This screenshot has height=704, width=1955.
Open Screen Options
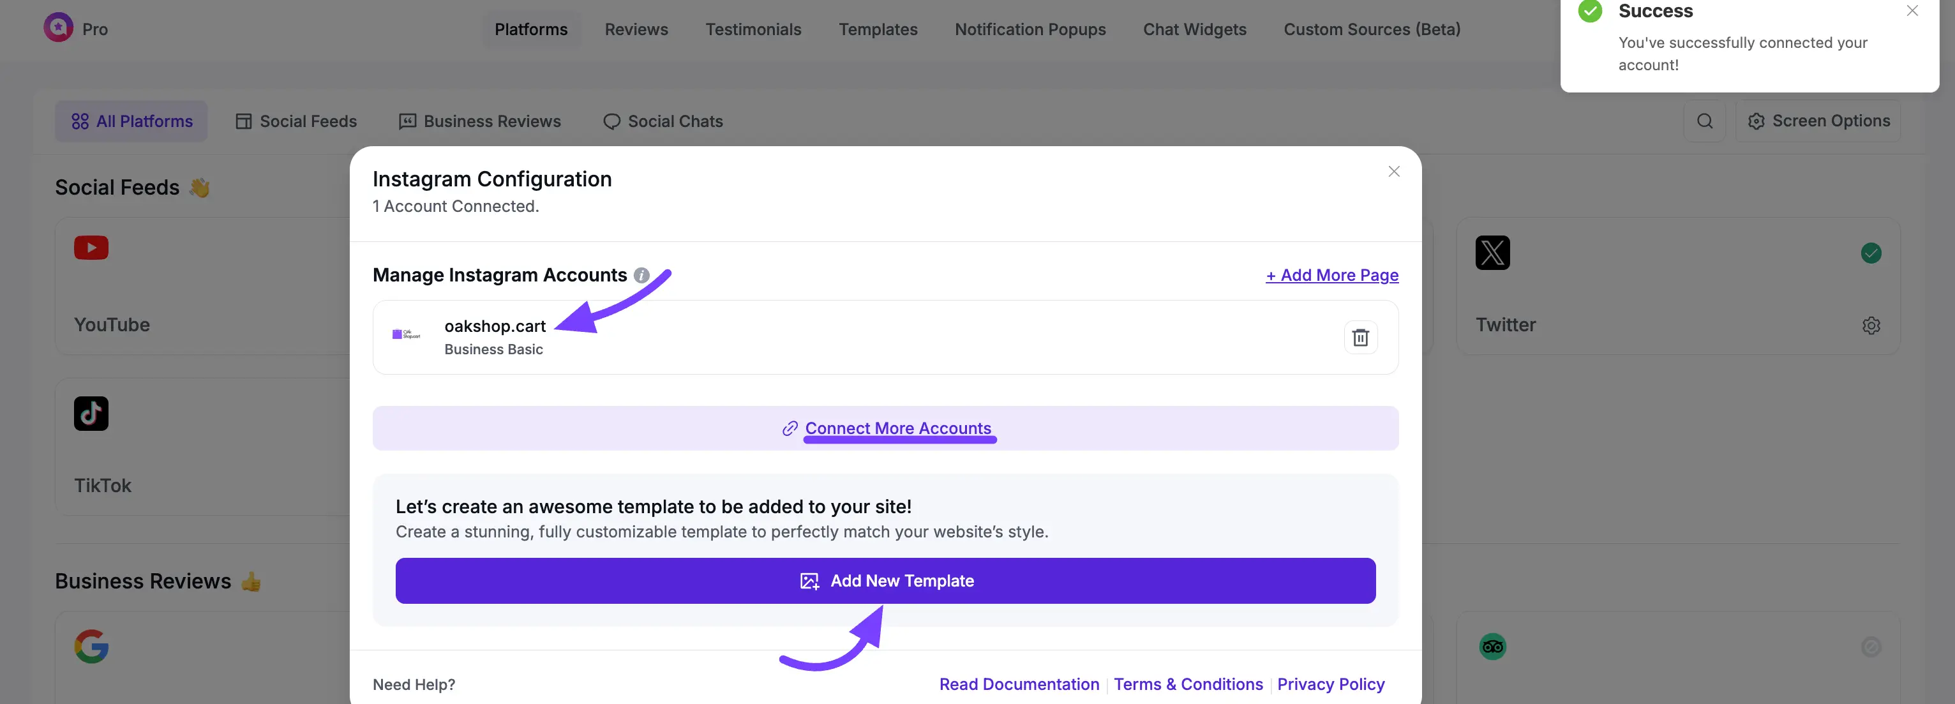tap(1818, 121)
